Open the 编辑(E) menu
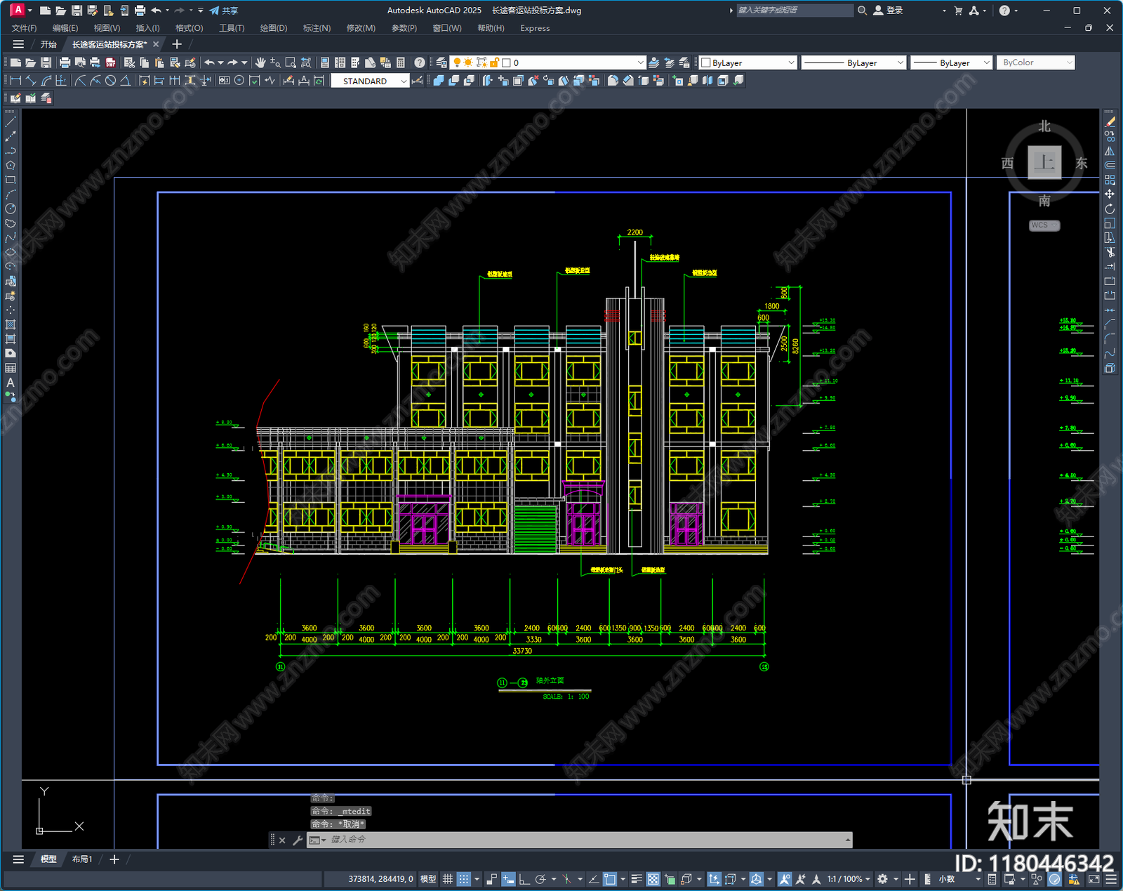 point(65,28)
